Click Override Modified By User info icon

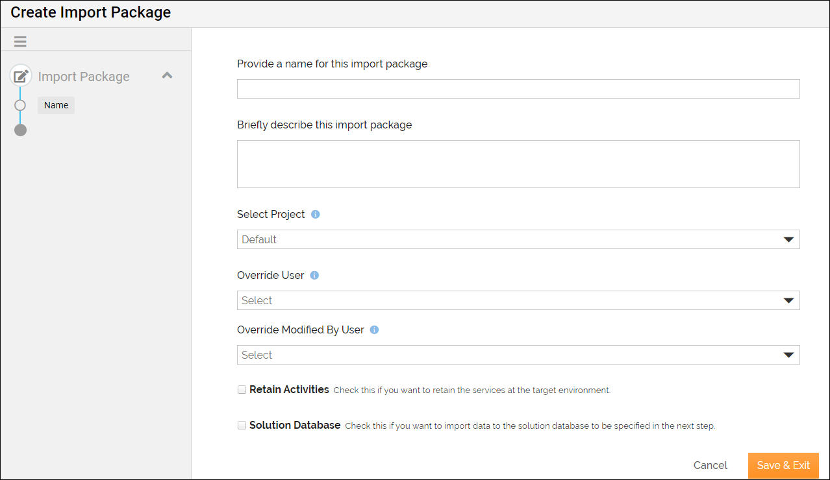point(374,330)
